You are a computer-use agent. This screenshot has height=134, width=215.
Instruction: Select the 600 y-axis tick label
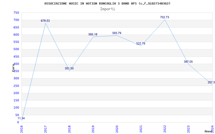[x=16, y=35]
